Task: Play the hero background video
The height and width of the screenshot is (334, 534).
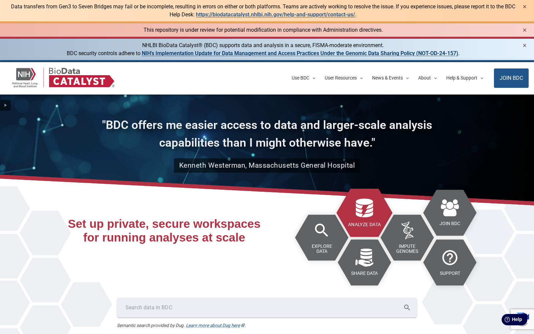Action: click(x=5, y=105)
